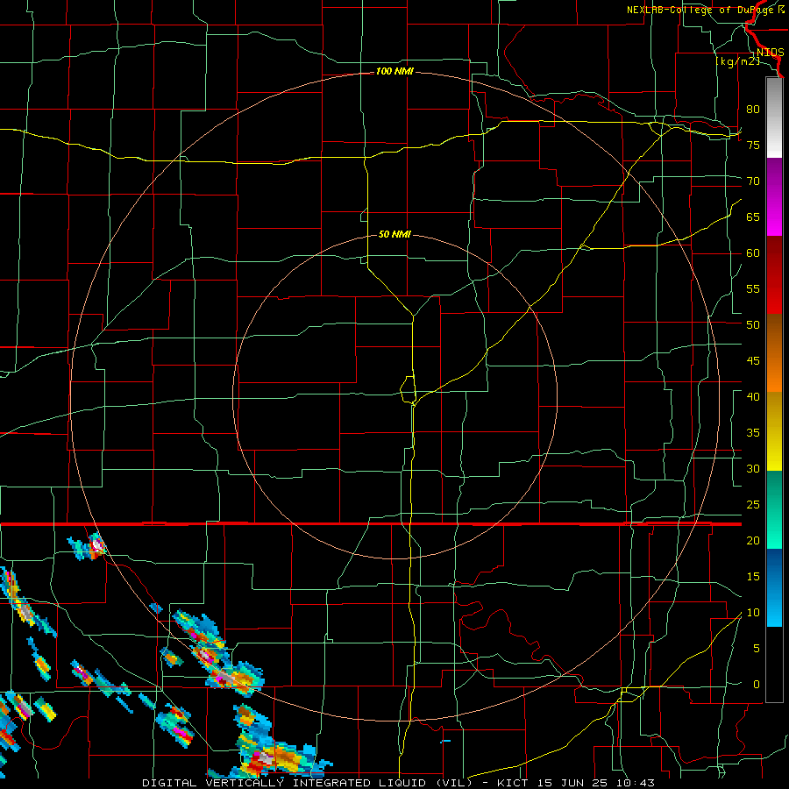Click the scale value 50

[753, 325]
